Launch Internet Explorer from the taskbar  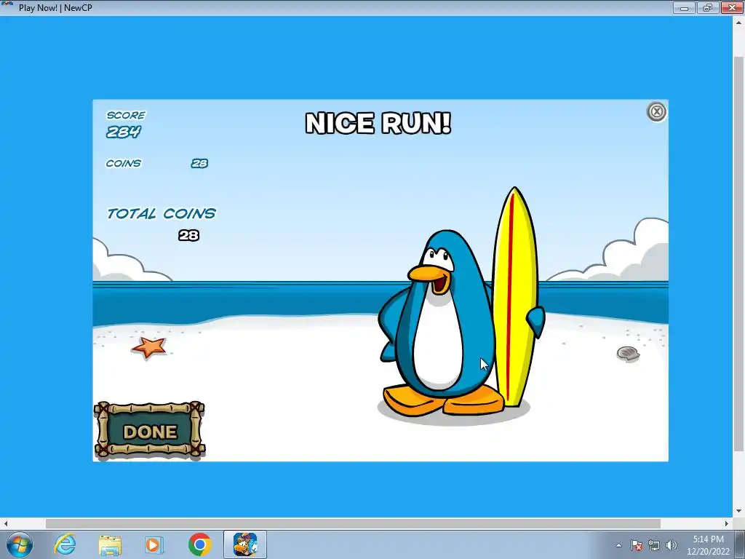click(x=65, y=544)
